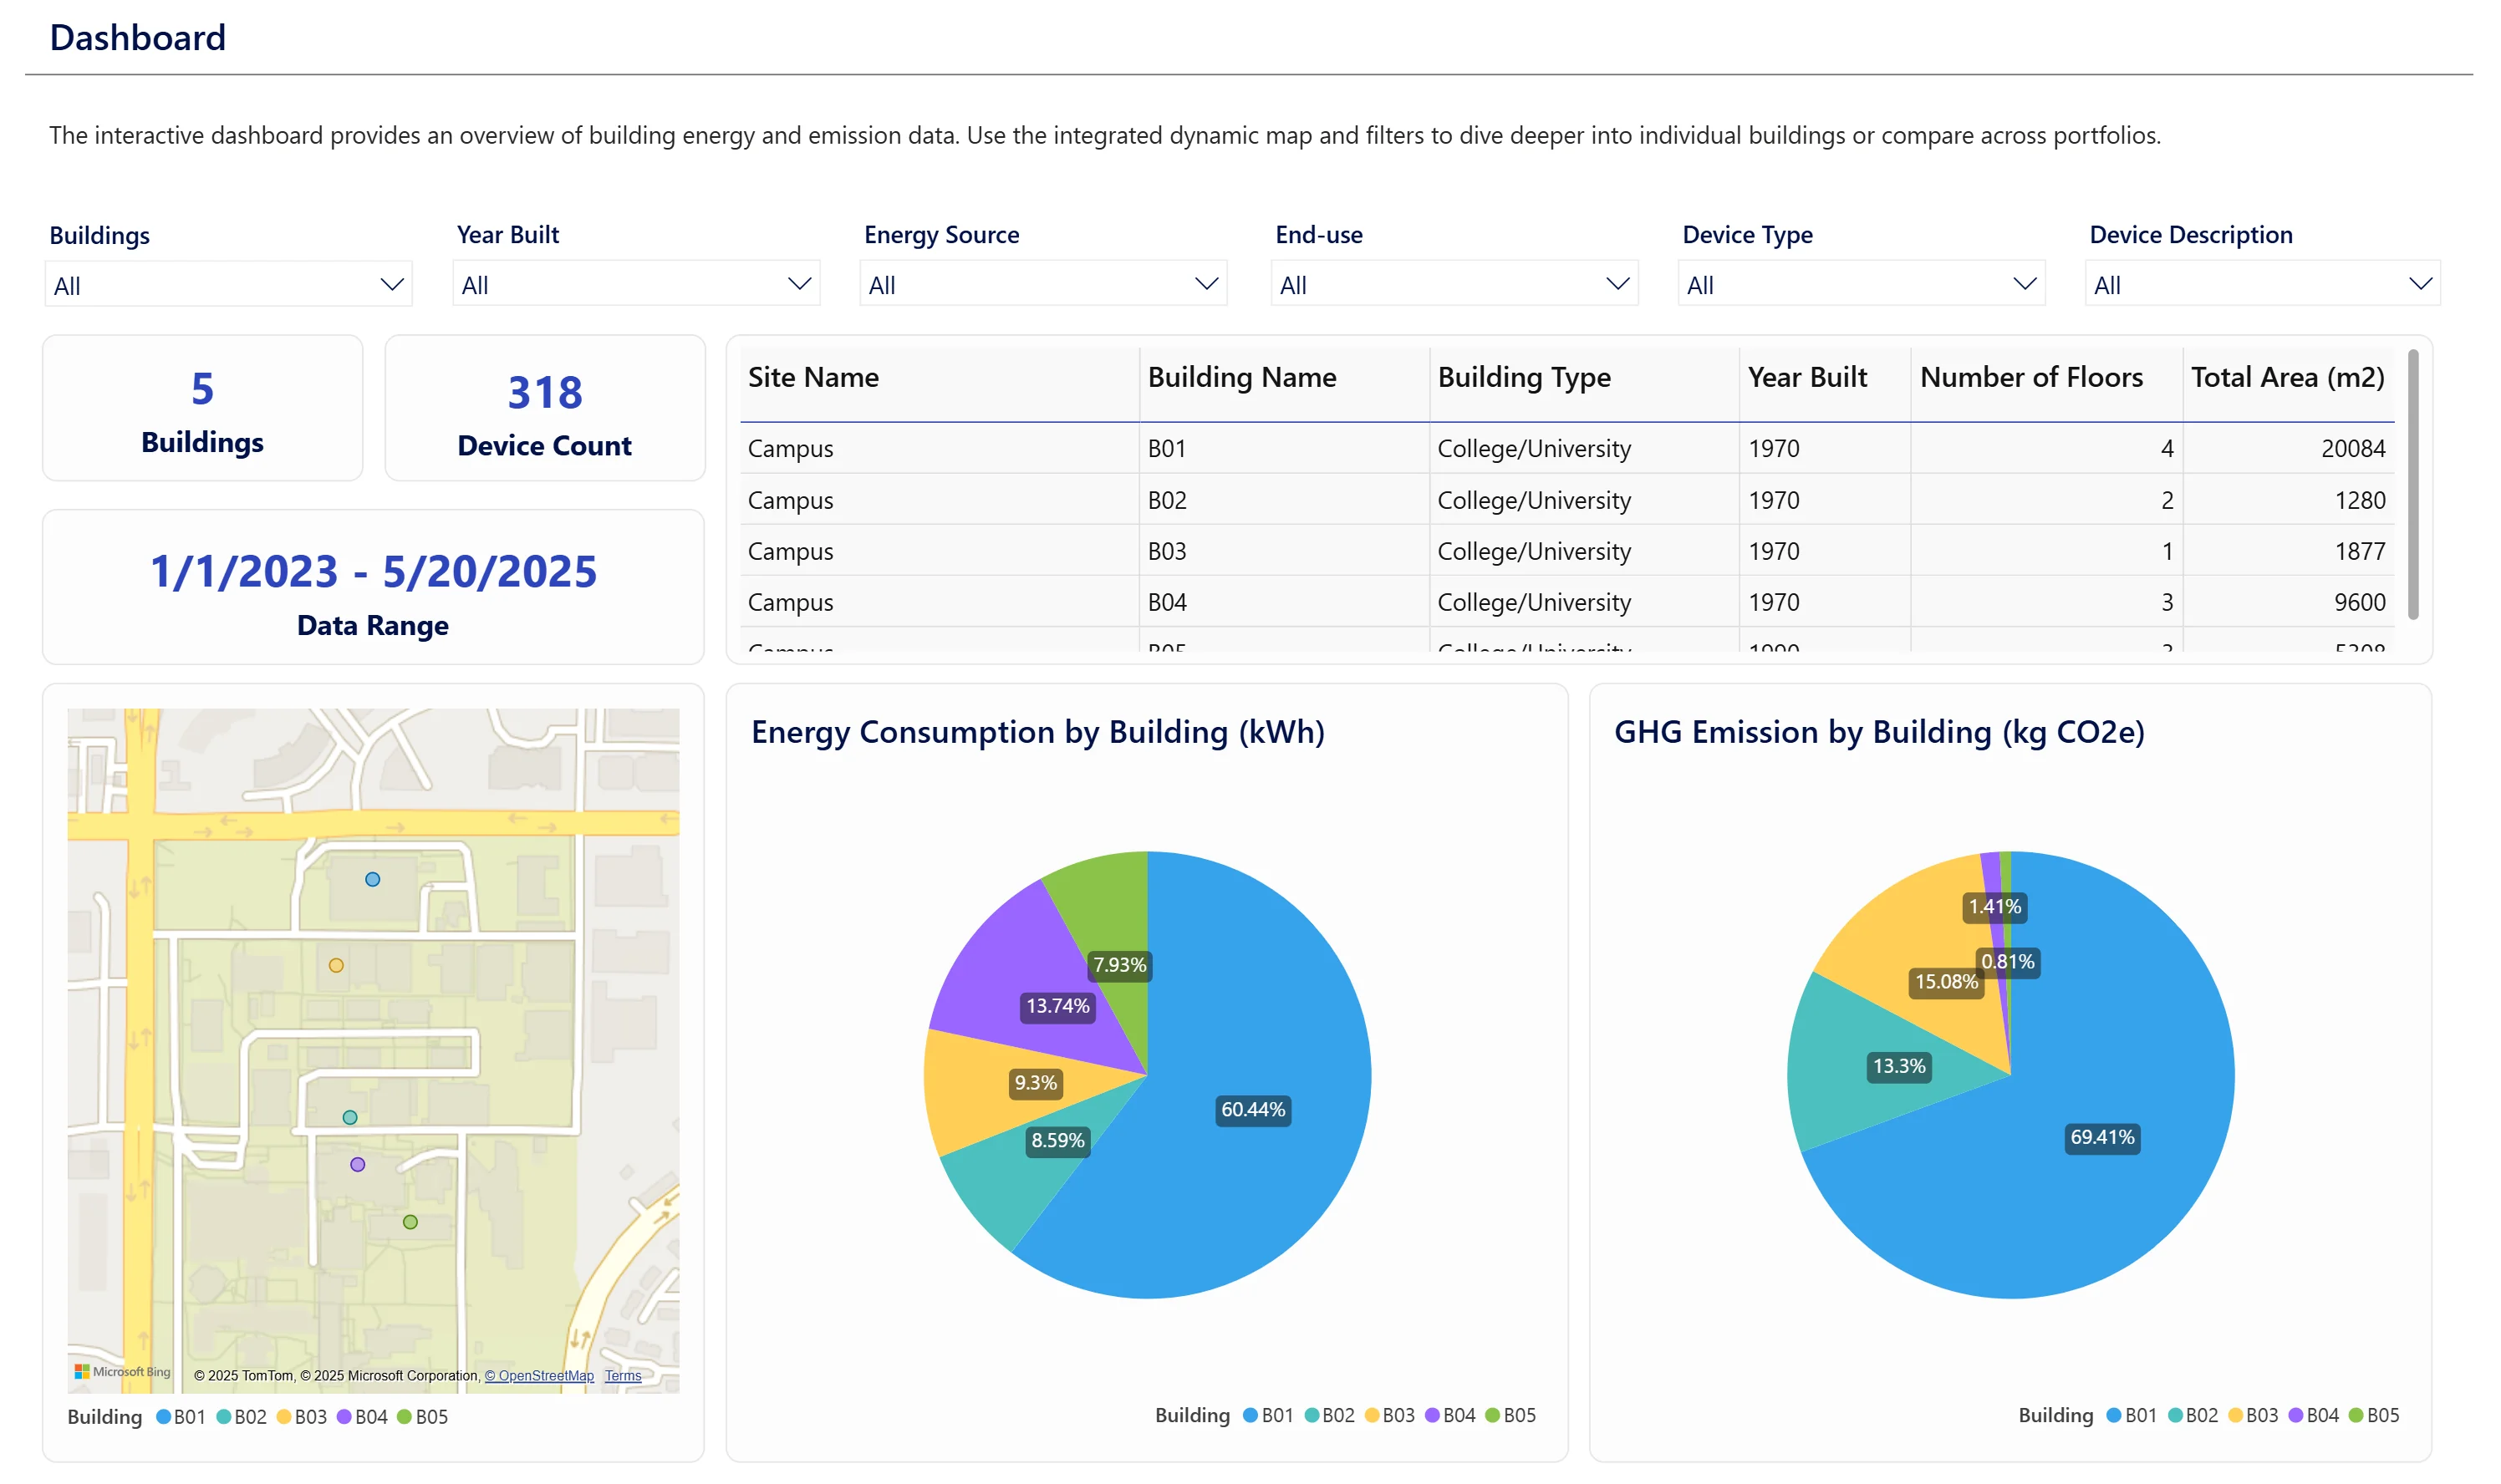Select B01 in the map legend
This screenshot has width=2501, height=1484.
pos(181,1418)
